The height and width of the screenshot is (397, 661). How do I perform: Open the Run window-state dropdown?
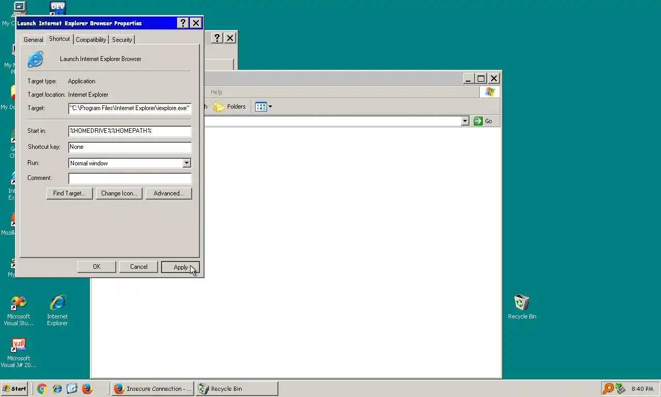pyautogui.click(x=186, y=163)
